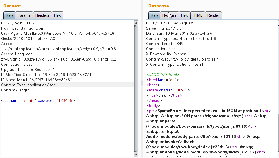Switch to the Request Params tab
This screenshot has width=279, height=158.
[x=24, y=15]
